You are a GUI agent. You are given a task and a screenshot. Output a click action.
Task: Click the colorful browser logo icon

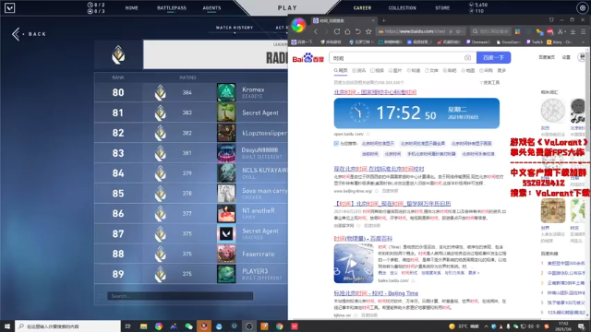[298, 25]
